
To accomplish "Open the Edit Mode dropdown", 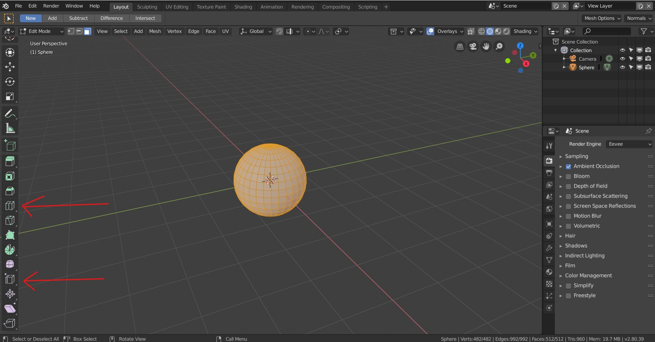I will (x=41, y=31).
